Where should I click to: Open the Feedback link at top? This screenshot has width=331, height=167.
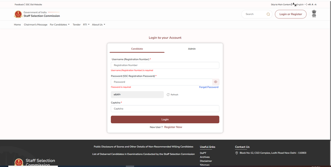point(19,5)
